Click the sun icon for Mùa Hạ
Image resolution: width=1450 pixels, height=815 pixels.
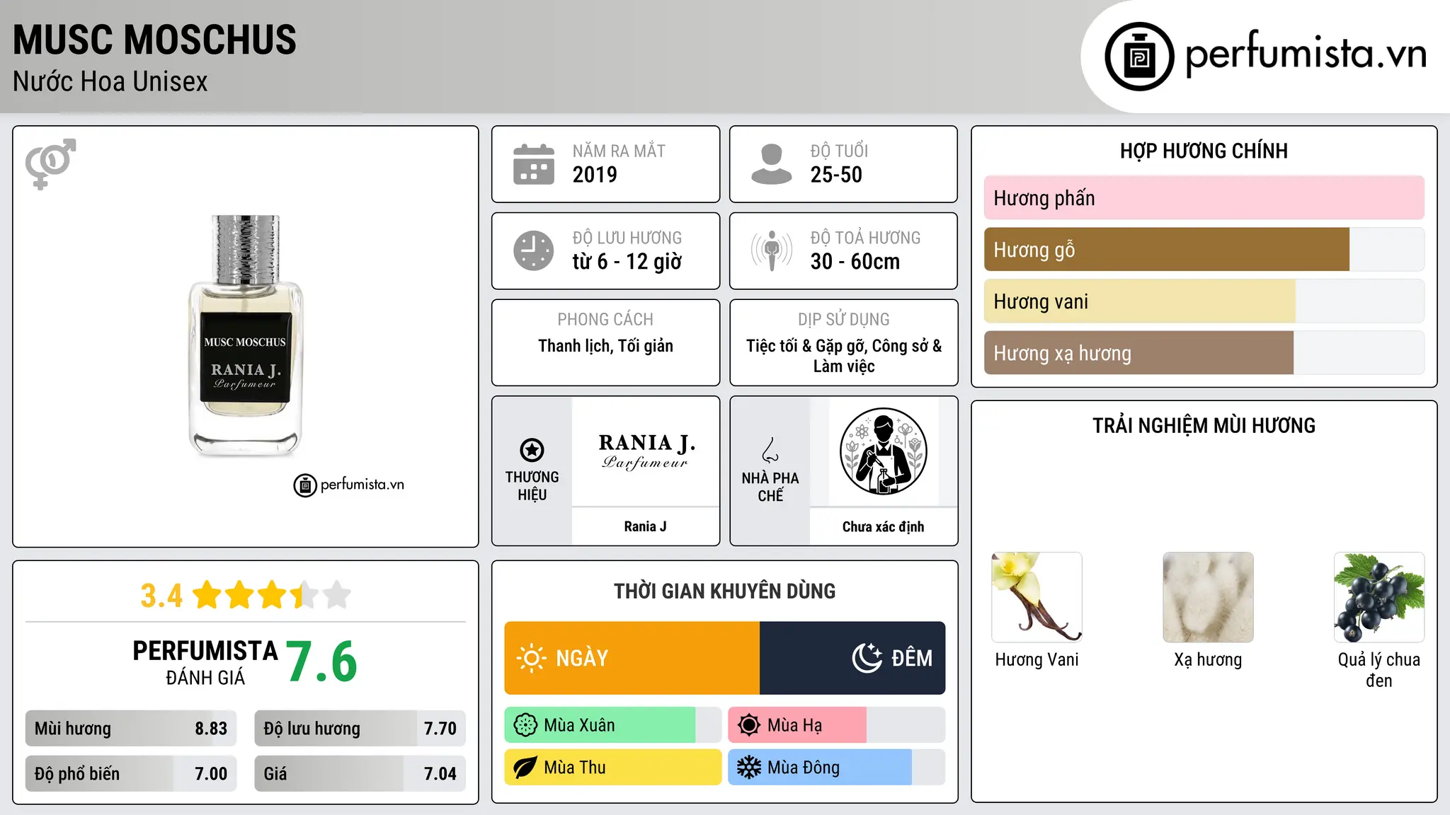click(749, 725)
